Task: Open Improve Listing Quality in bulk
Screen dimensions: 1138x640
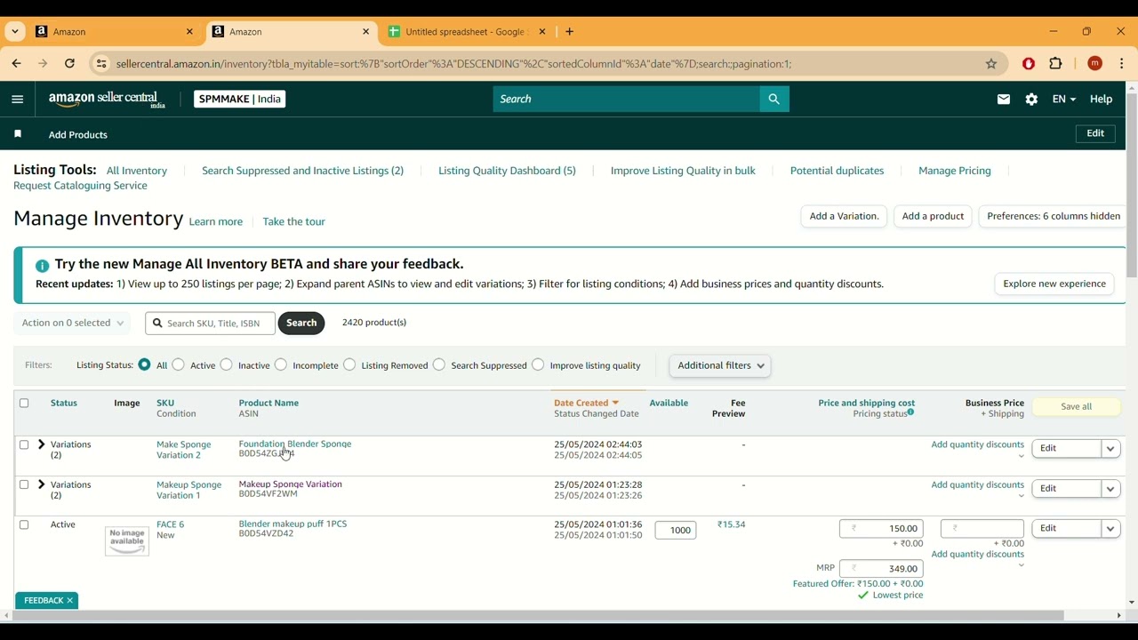Action: coord(683,171)
